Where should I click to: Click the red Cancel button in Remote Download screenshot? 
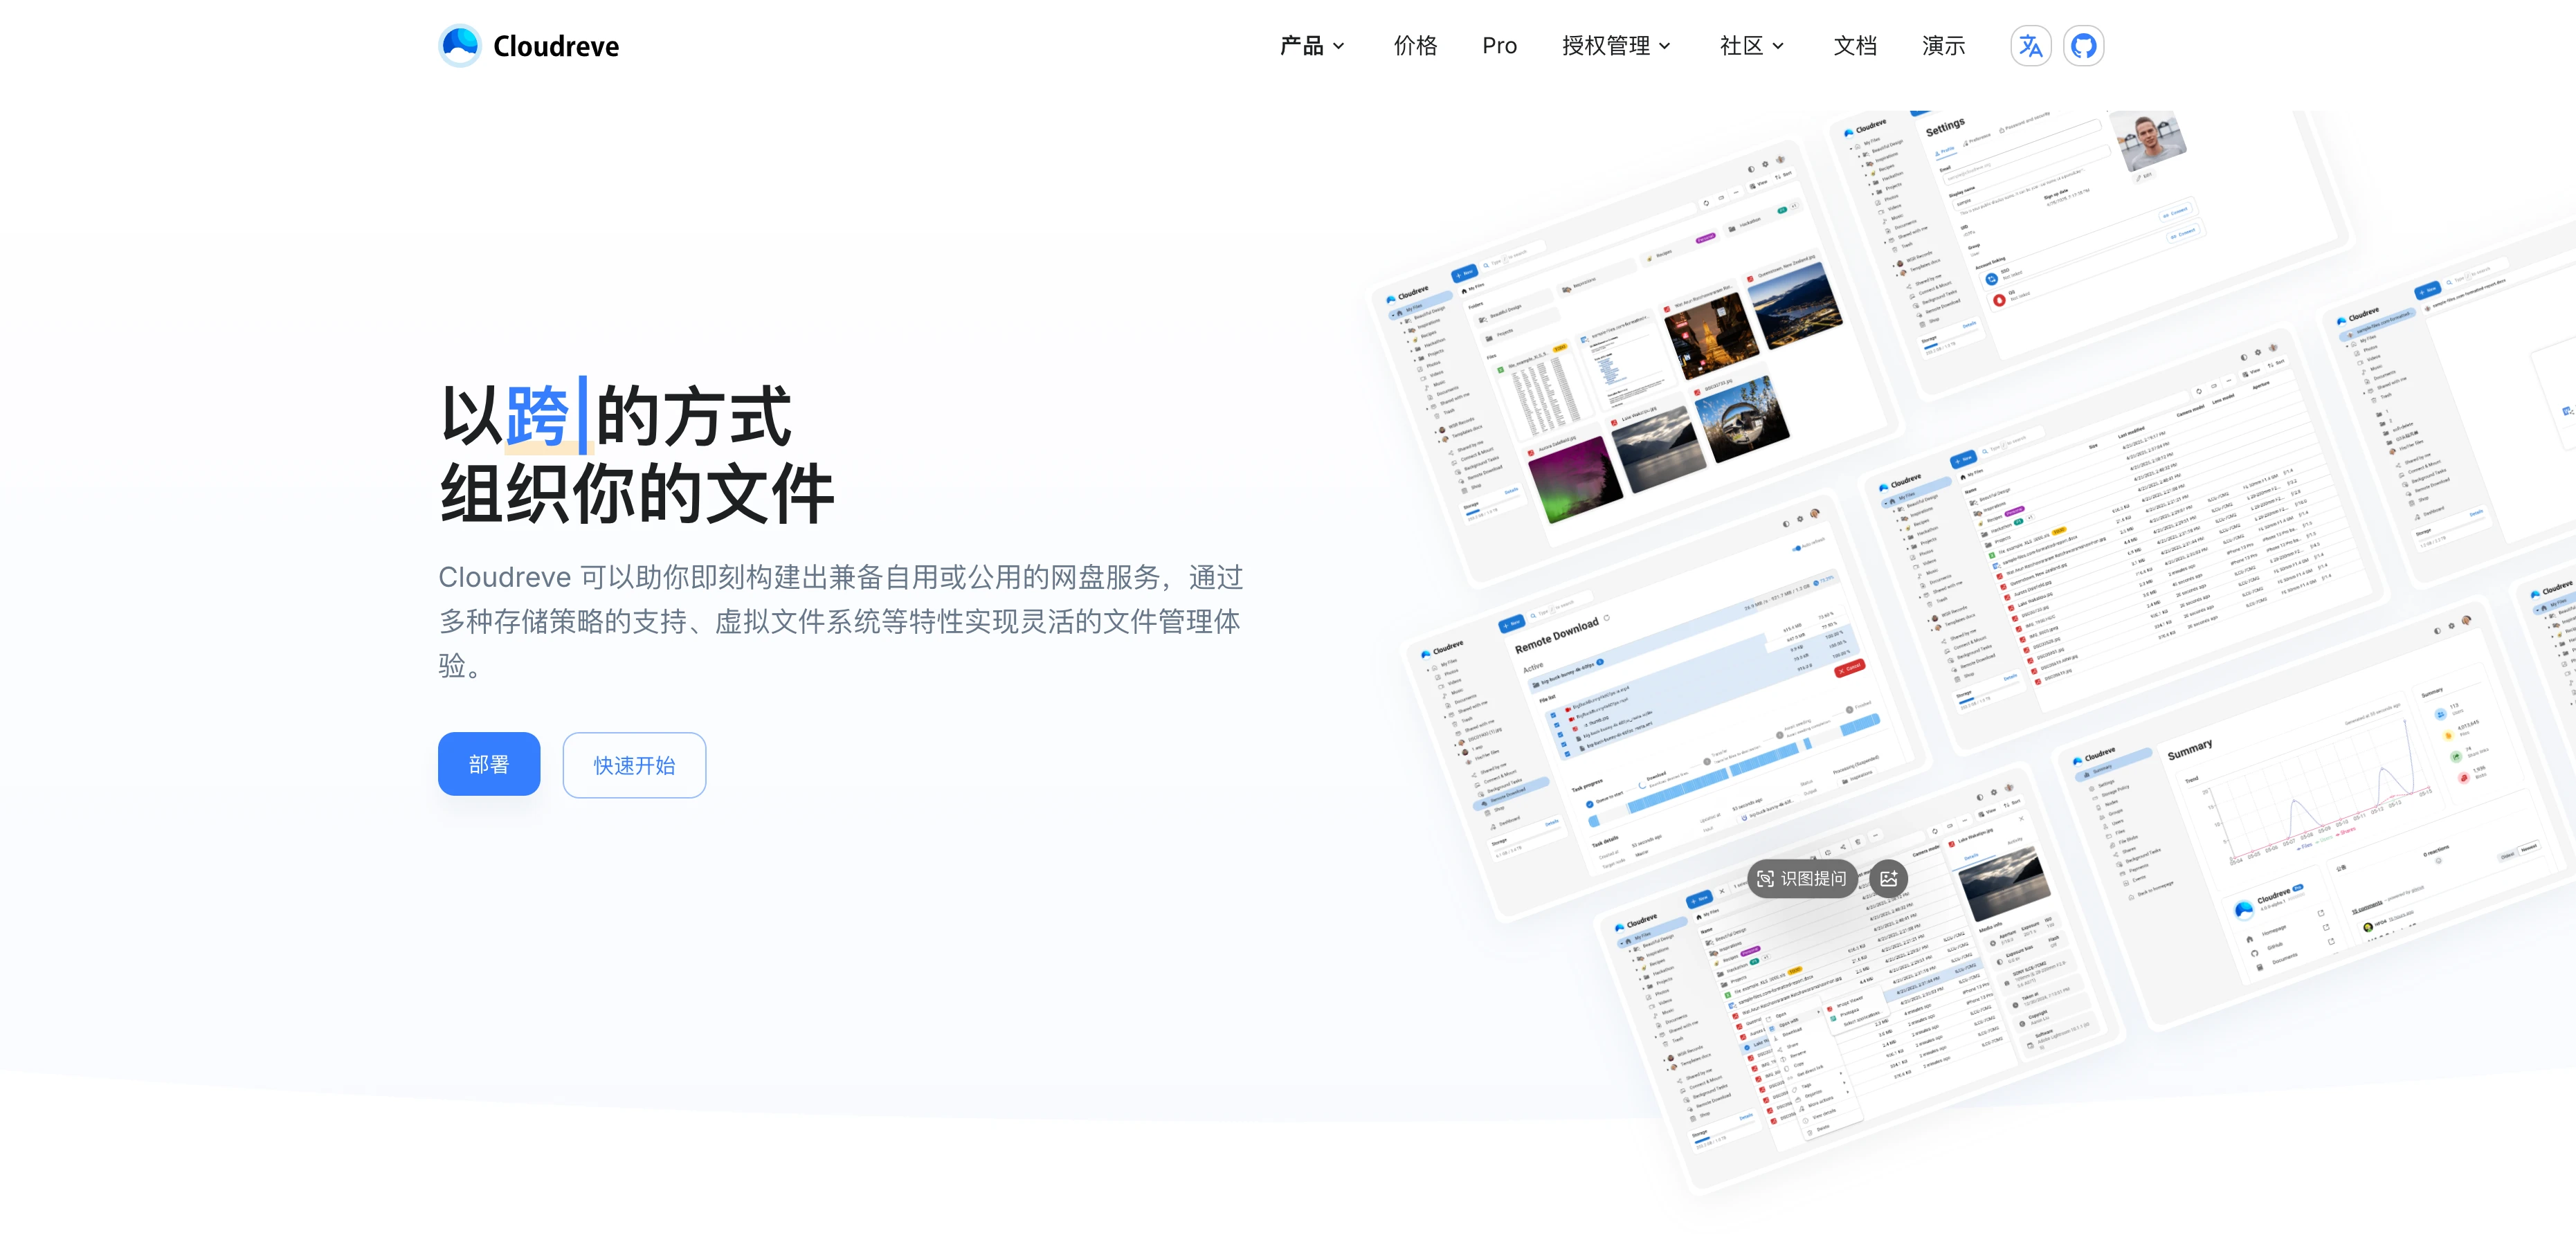(1849, 668)
